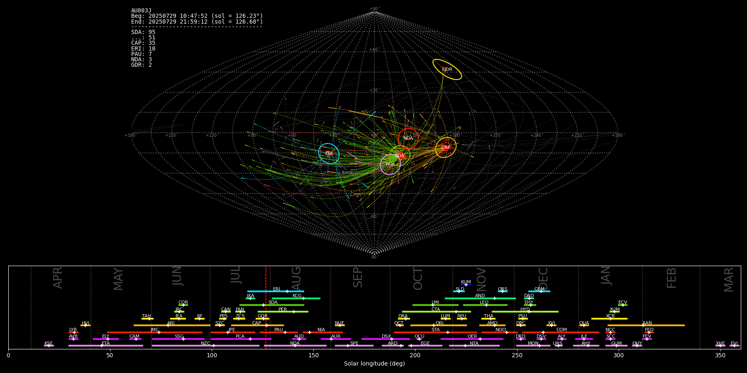Click the 'CAP: 35' count entry

click(x=143, y=43)
